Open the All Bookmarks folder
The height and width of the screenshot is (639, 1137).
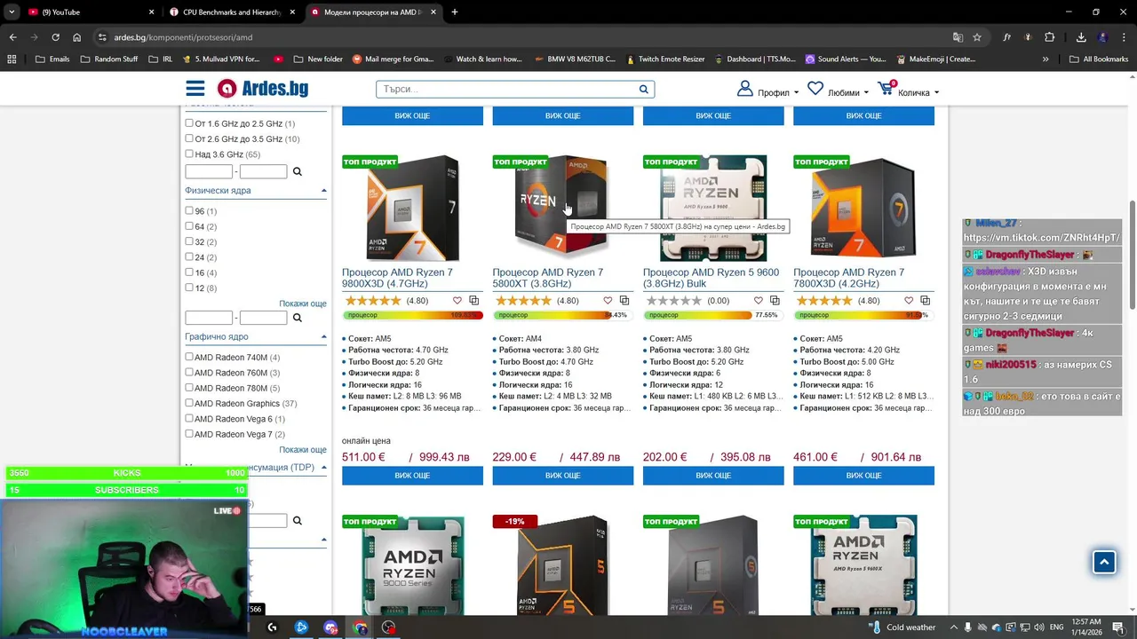click(1099, 59)
